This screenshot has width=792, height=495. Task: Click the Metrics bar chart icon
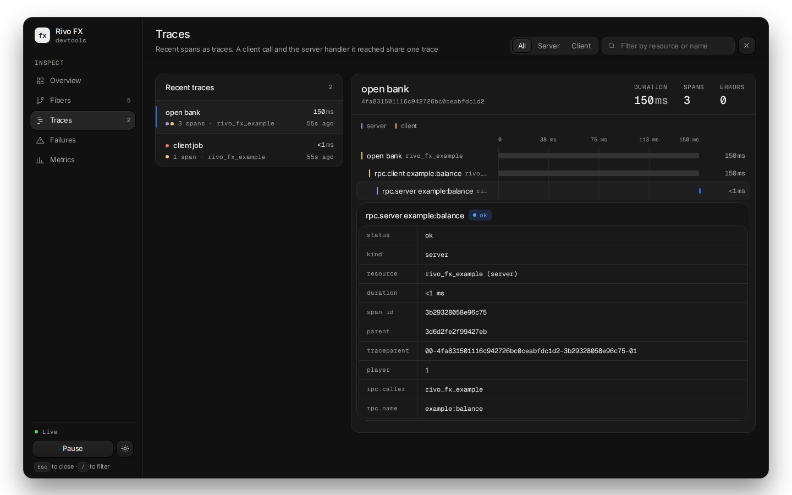(x=40, y=160)
